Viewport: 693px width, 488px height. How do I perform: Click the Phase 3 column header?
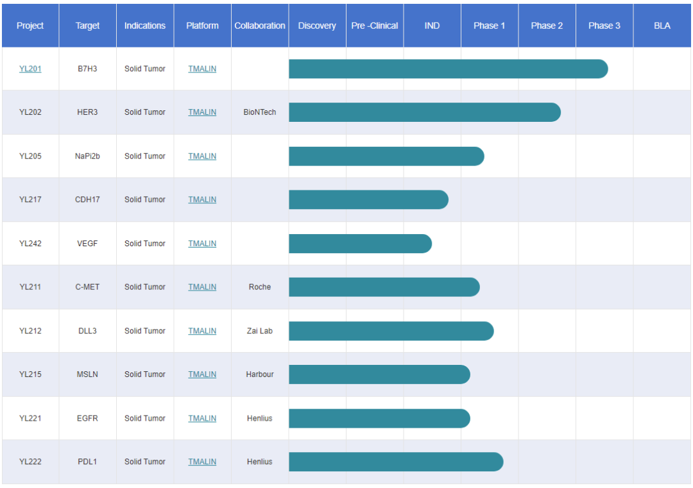pyautogui.click(x=604, y=26)
